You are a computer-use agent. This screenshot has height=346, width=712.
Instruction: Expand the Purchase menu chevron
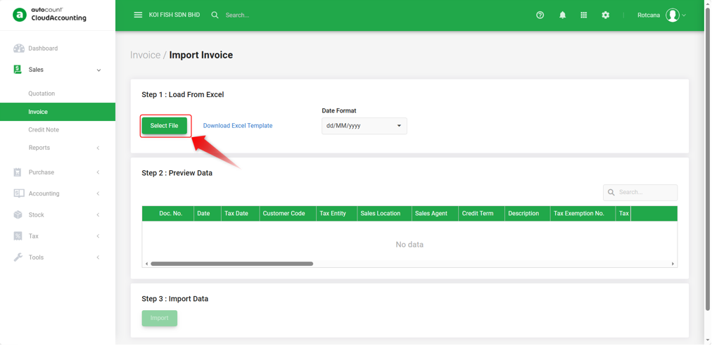98,172
